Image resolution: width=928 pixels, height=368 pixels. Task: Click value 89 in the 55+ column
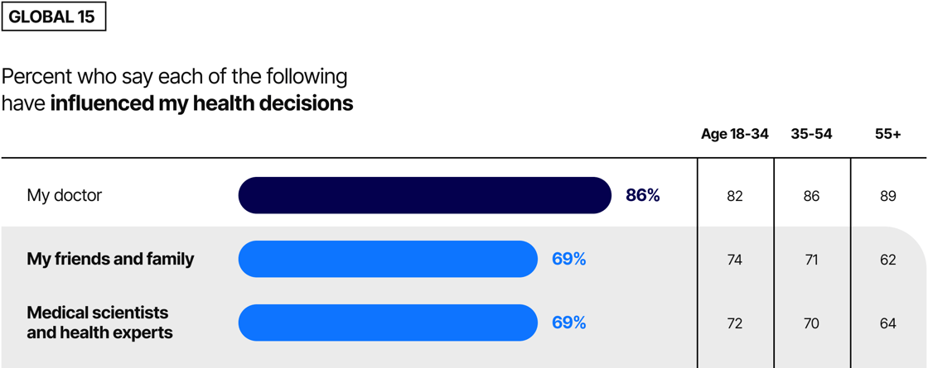(887, 196)
